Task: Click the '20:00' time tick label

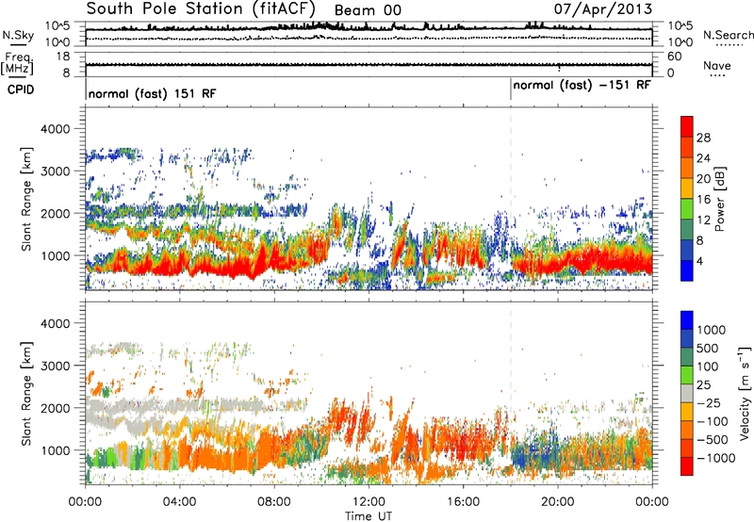Action: 558,502
